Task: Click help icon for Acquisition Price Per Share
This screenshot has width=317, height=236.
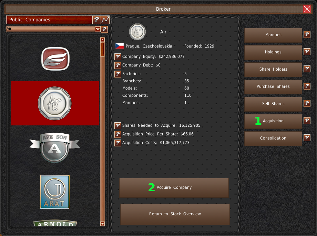Action: click(118, 134)
